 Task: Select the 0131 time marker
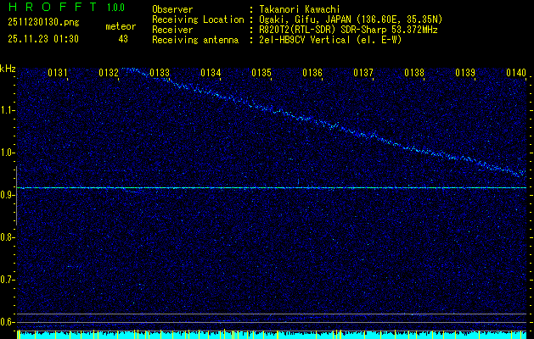click(58, 72)
